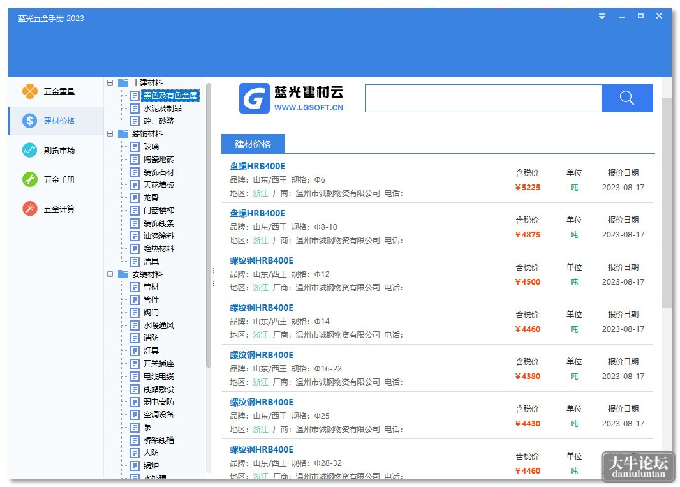680x487 pixels.
Task: Click document icon beside 玻璃
Action: [x=135, y=147]
